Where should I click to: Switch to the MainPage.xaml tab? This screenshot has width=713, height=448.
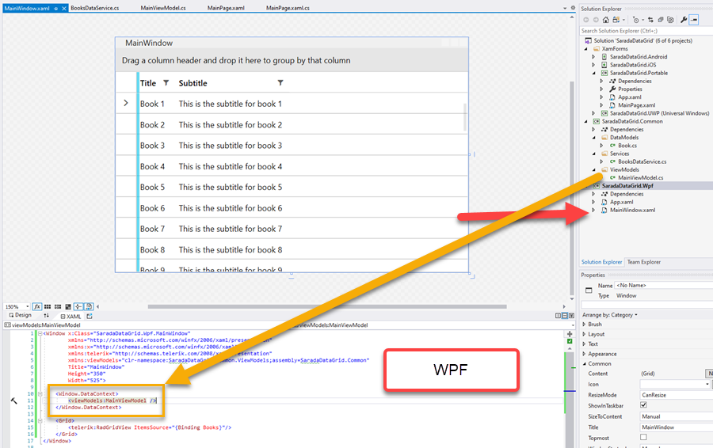[226, 8]
